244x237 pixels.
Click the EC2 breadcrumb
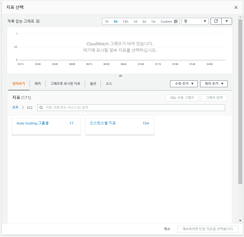[30, 107]
